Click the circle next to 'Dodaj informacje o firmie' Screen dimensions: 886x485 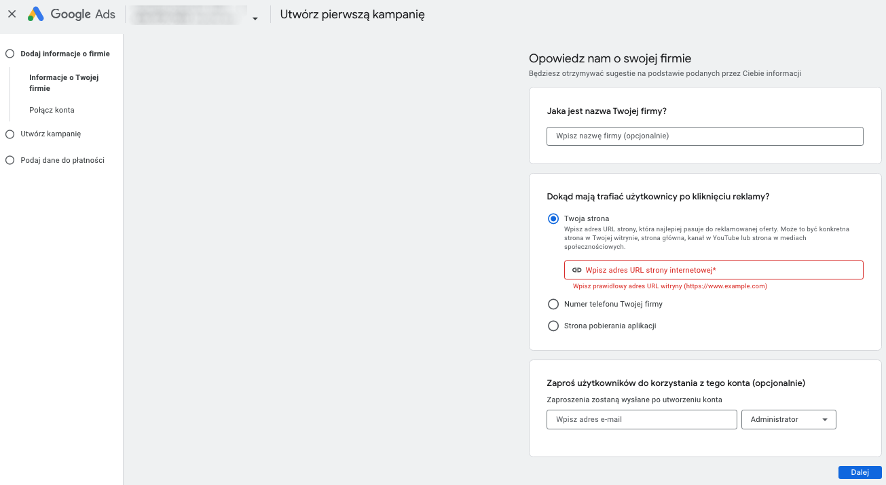[10, 53]
